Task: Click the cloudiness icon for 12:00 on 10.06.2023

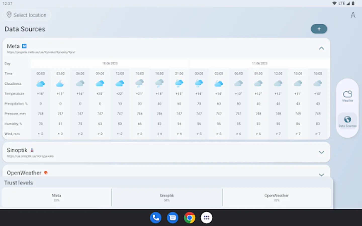Action: click(120, 83)
